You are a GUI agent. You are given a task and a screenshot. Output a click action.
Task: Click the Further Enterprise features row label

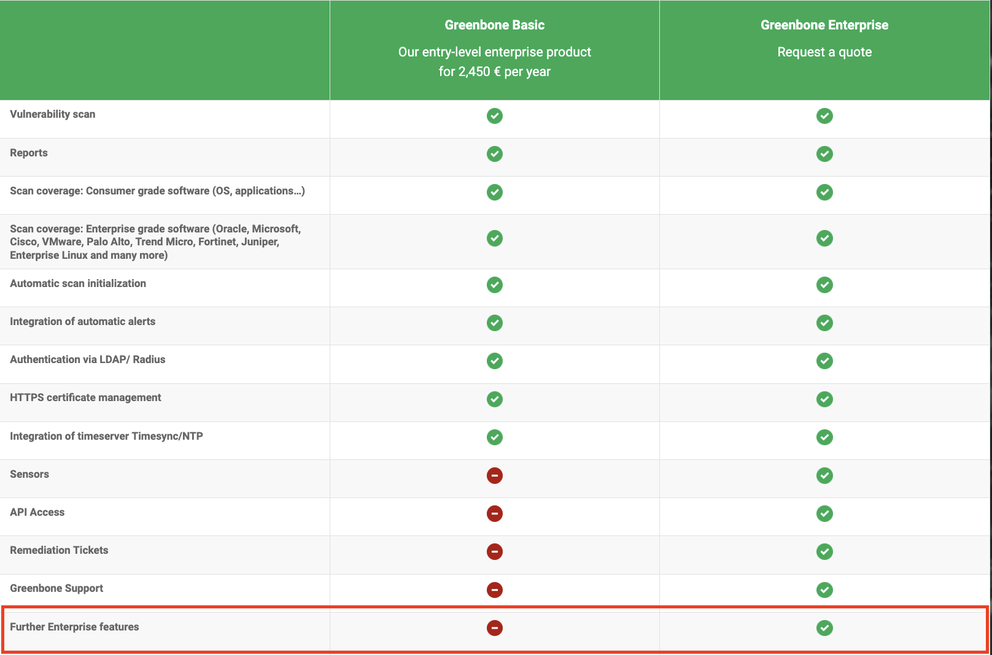pyautogui.click(x=74, y=627)
